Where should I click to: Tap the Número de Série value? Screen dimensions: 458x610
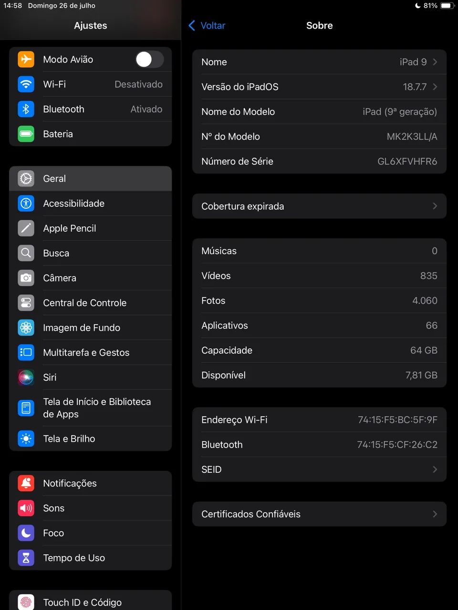407,162
